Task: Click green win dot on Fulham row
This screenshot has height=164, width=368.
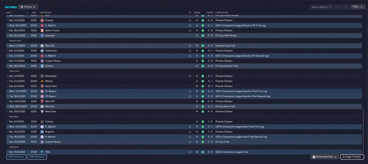Action: click(203, 122)
